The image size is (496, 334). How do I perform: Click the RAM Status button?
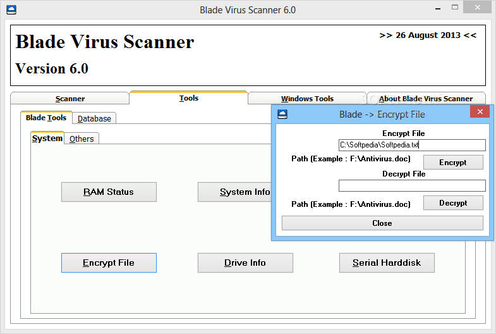[x=109, y=192]
